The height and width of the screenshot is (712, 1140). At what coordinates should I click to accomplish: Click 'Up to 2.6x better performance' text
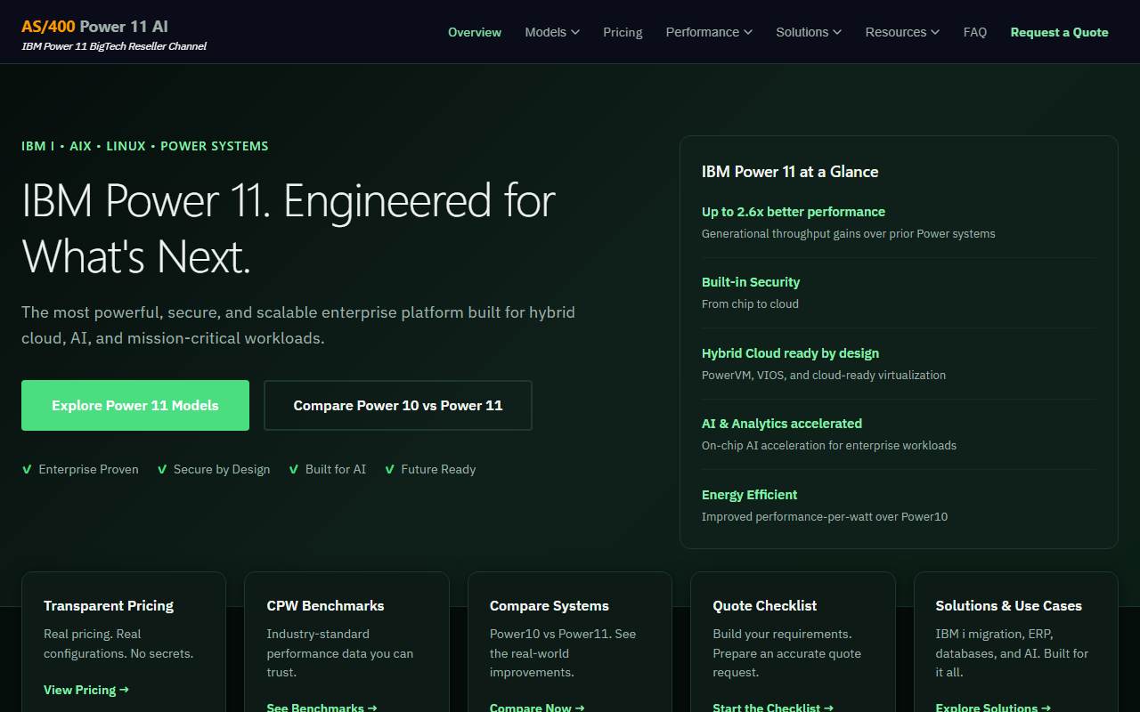pos(794,212)
